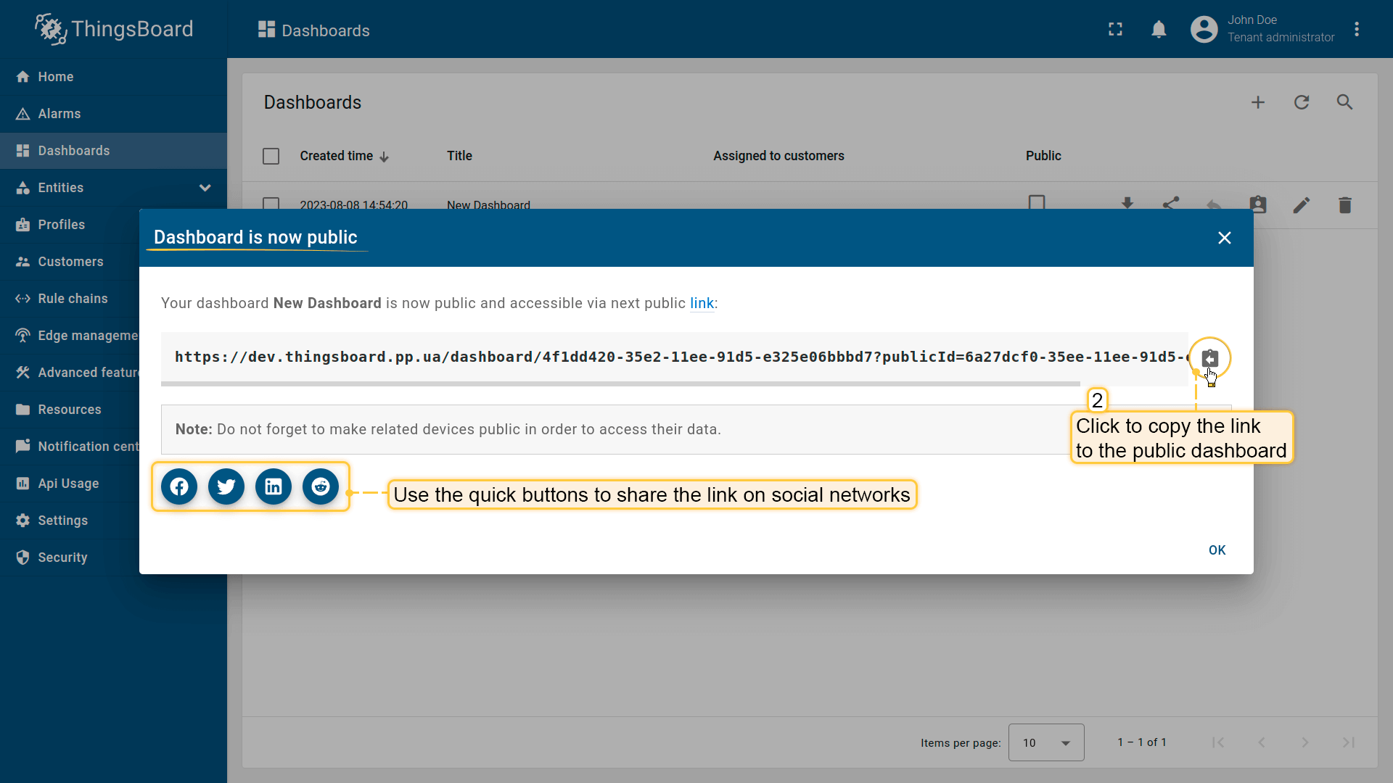Click OK to dismiss the dialog
Viewport: 1393px width, 783px height.
(x=1217, y=550)
